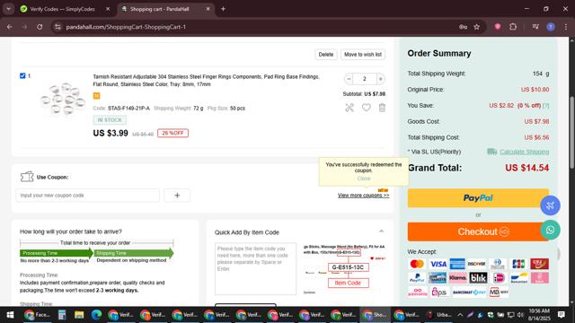Click the JCB payment logo
Screen dimensions: 575x323
pos(518,264)
